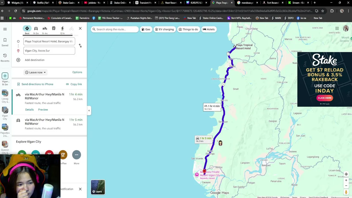Toggle the Hotels filter chip
The image size is (352, 198).
pos(209,29)
